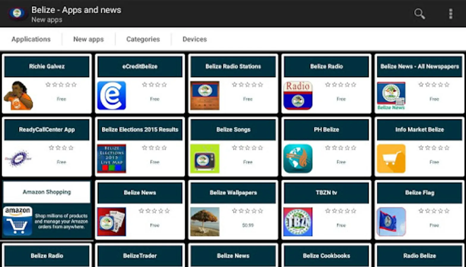Open the Devices tab
This screenshot has width=466, height=267.
(195, 39)
